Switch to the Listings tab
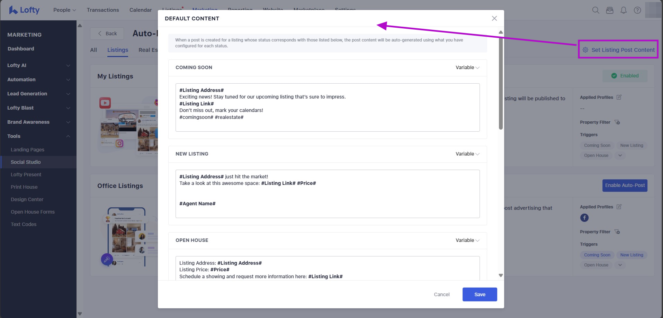663x318 pixels. [x=118, y=50]
